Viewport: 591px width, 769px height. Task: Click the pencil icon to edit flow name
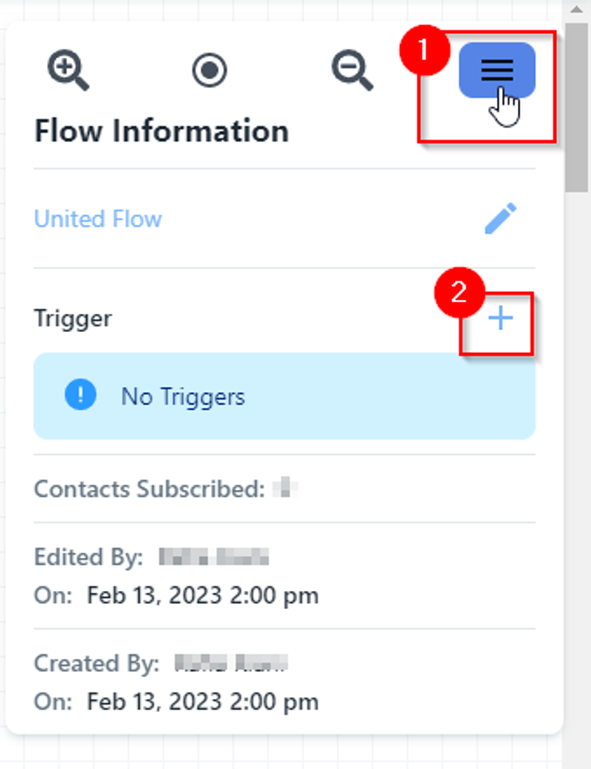click(501, 219)
